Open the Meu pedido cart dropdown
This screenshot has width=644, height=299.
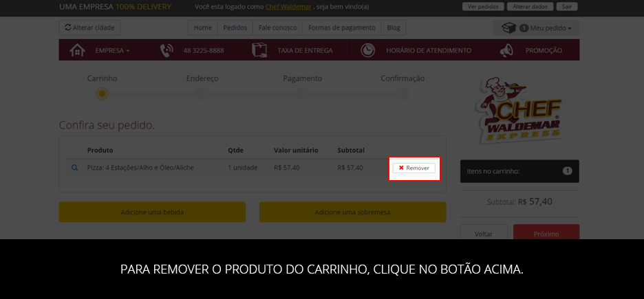pos(537,28)
